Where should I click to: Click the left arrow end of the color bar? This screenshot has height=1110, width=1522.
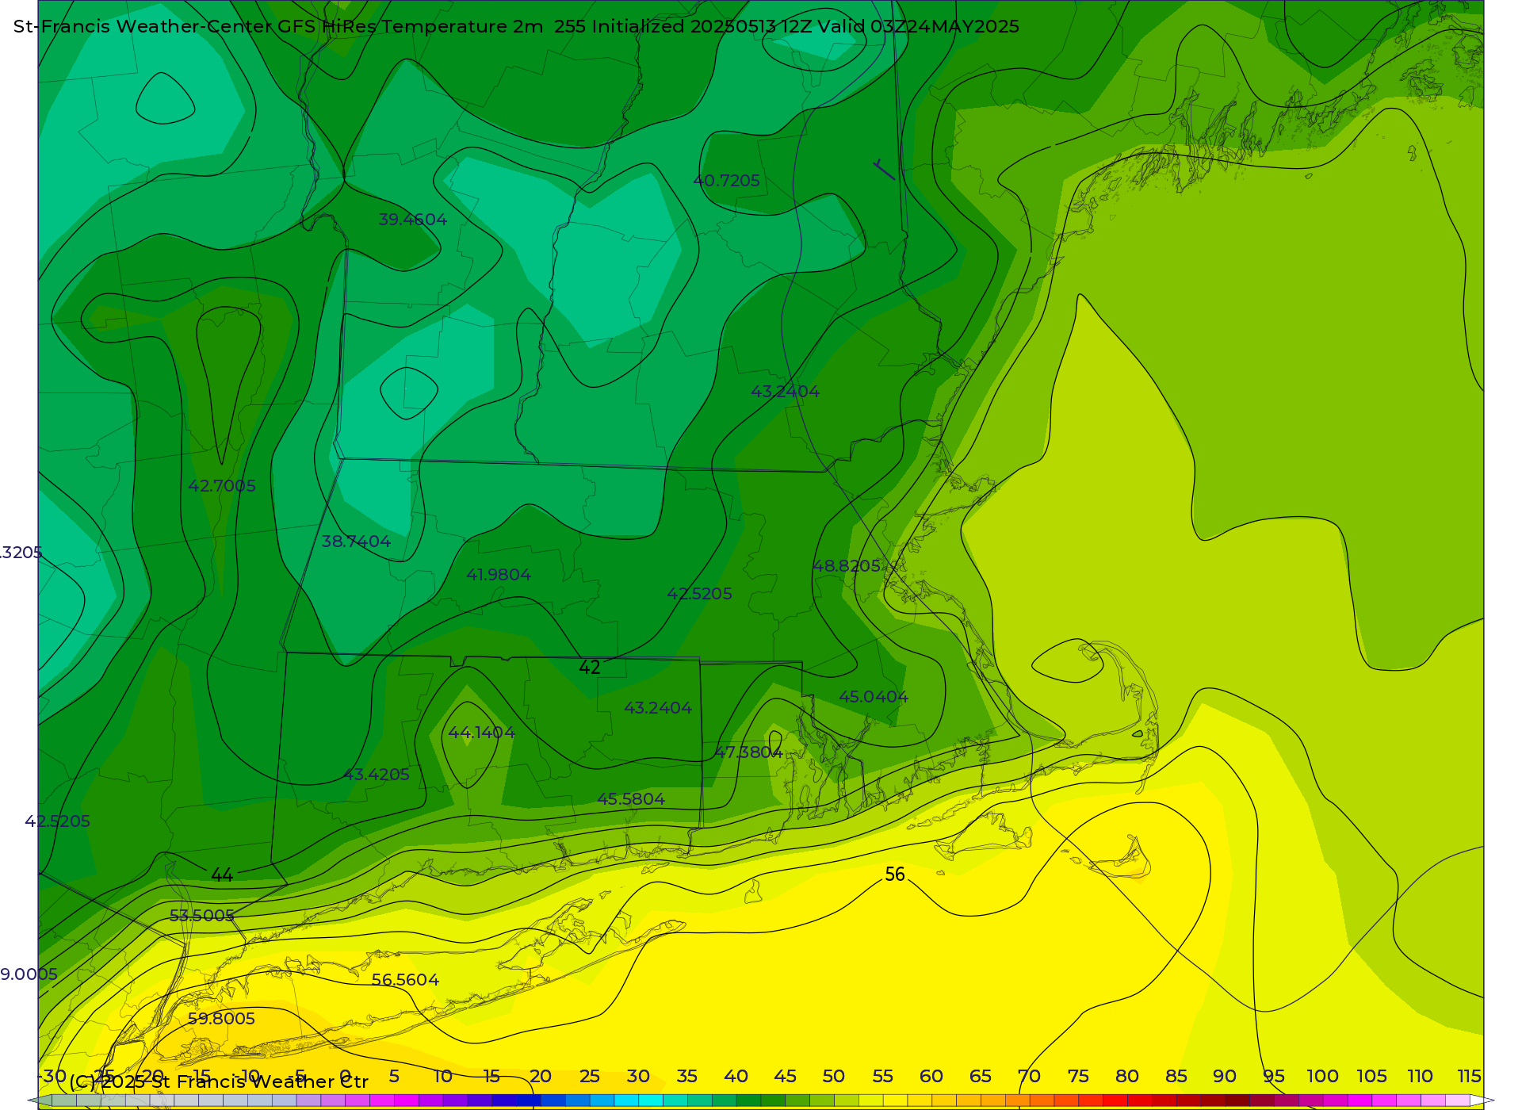(x=40, y=1100)
